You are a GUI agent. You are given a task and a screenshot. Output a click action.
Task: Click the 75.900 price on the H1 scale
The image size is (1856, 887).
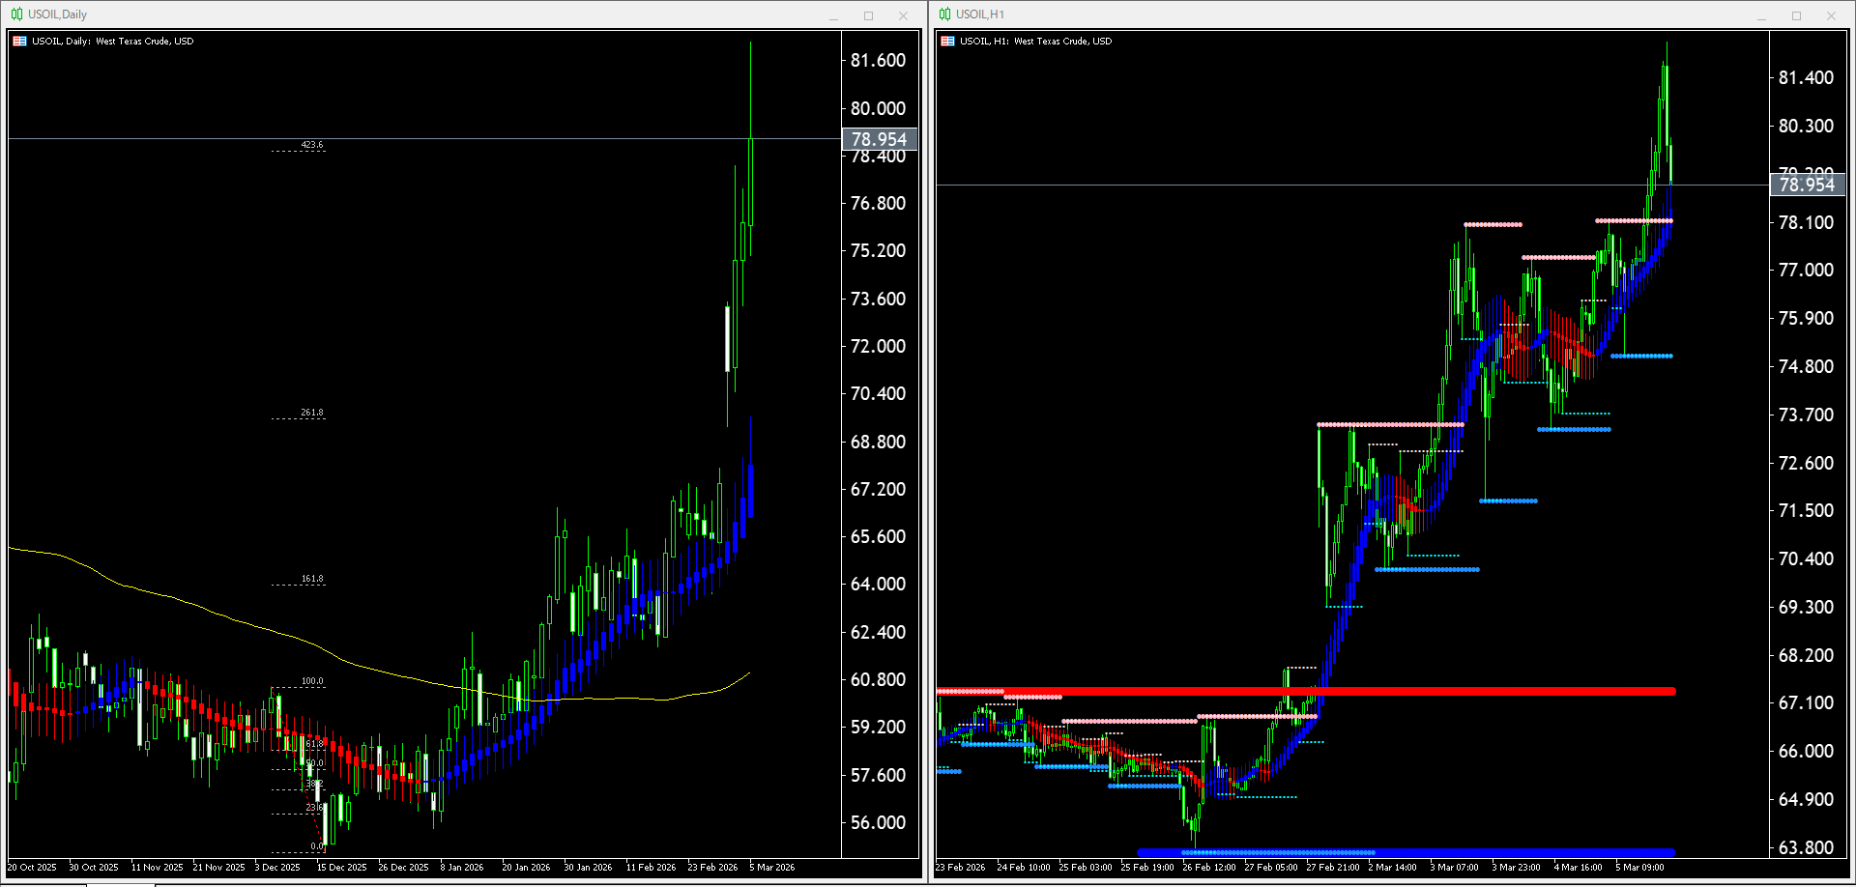pos(1806,318)
